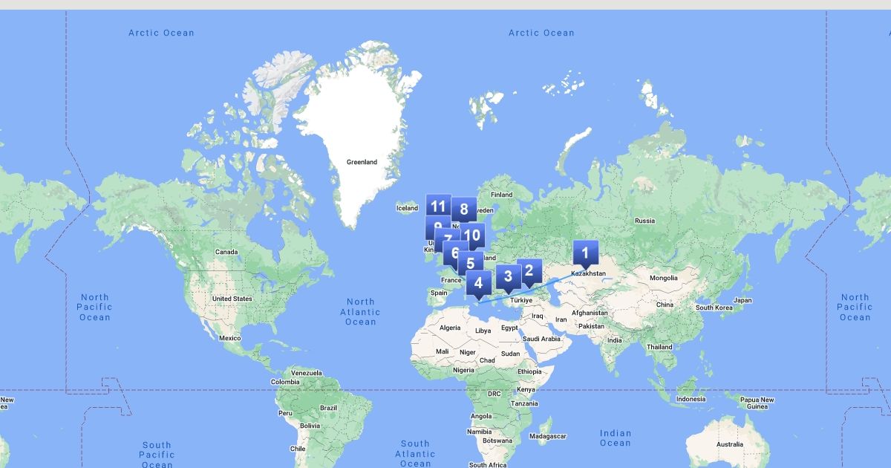
Task: Click the Colombia label
Action: [285, 382]
